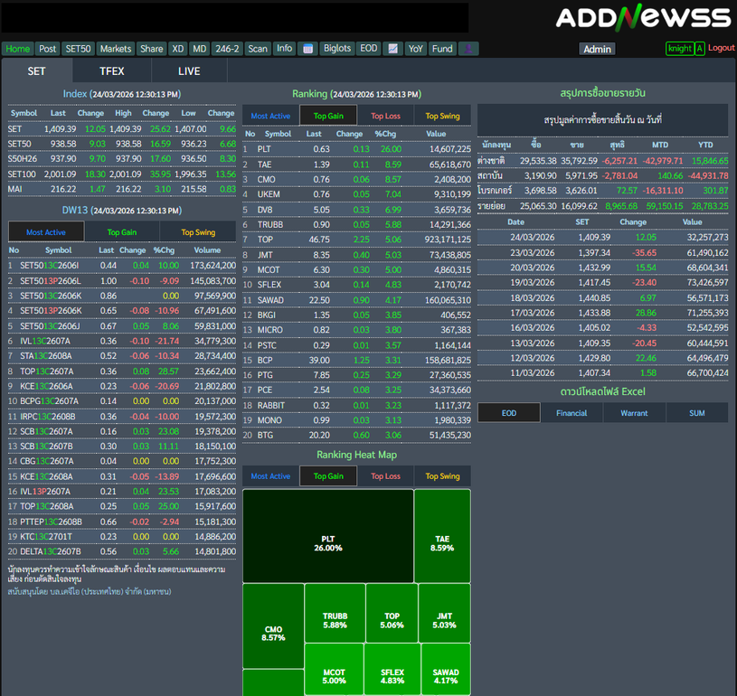The height and width of the screenshot is (696, 737).
Task: Switch to the LIVE tab
Action: click(189, 71)
